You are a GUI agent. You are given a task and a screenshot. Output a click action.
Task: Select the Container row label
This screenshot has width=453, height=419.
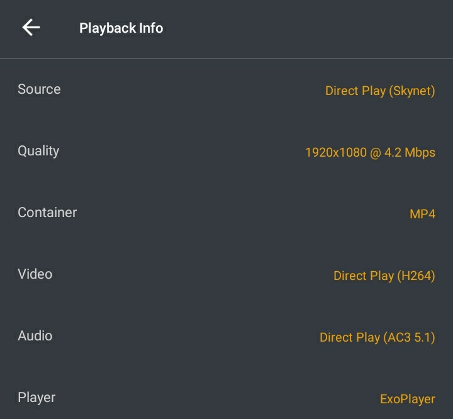(x=47, y=213)
